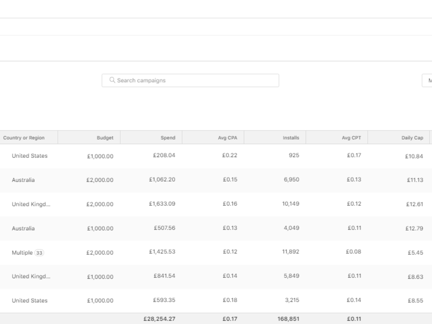Click the £12.79 daily cap value

coord(414,229)
